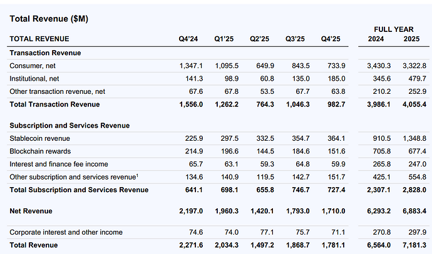Click Net Revenue full year value 6,883.4

[x=414, y=211]
